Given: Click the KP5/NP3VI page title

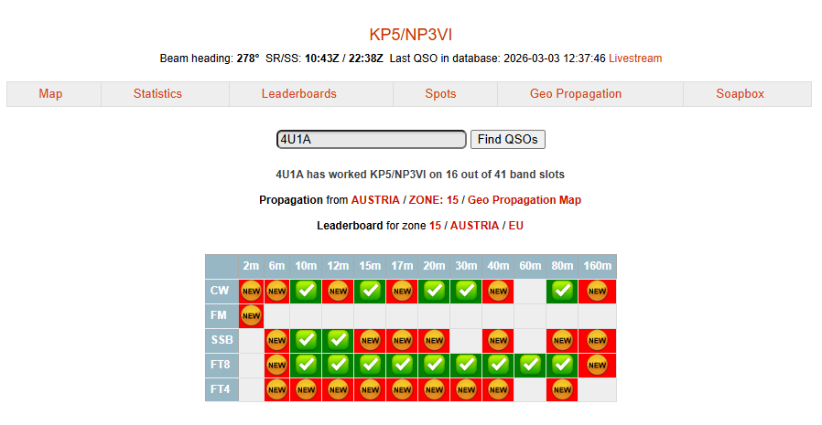Looking at the screenshot, I should (x=410, y=35).
